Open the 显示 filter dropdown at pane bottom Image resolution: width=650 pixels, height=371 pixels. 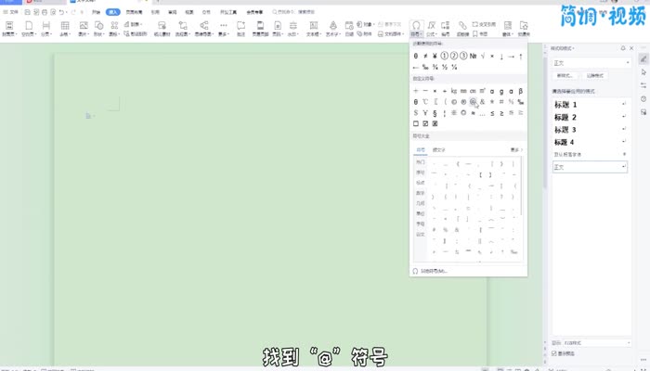point(592,342)
